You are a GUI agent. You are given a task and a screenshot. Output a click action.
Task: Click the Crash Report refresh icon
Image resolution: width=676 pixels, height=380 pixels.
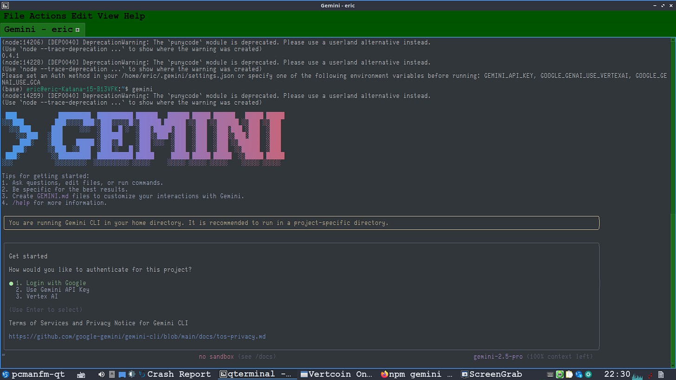[143, 374]
